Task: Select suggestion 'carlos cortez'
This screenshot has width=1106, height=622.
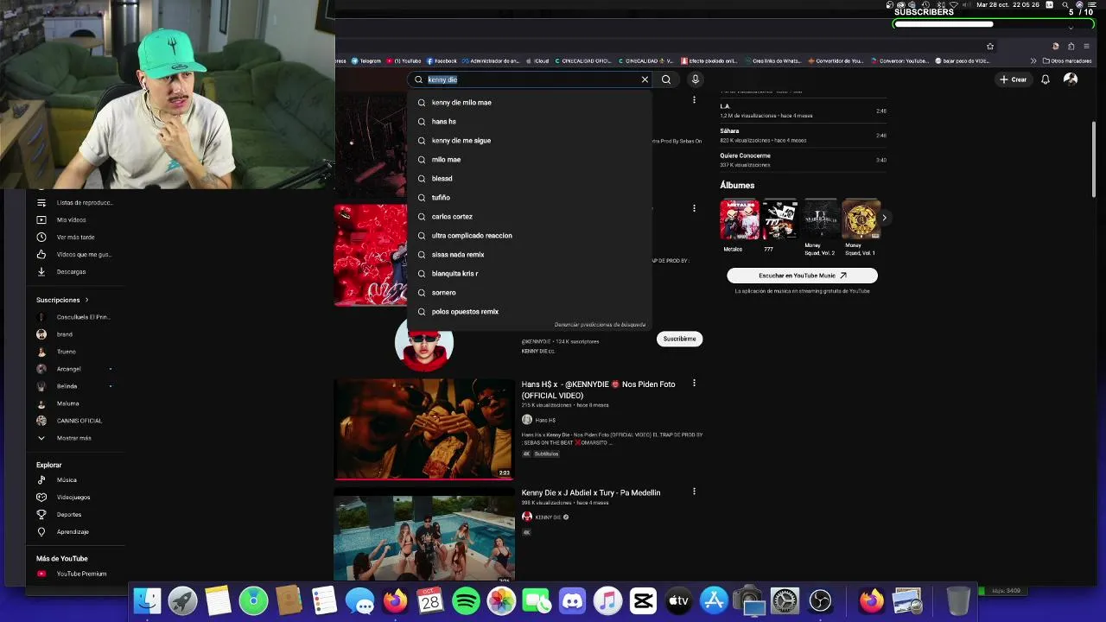Action: coord(529,217)
